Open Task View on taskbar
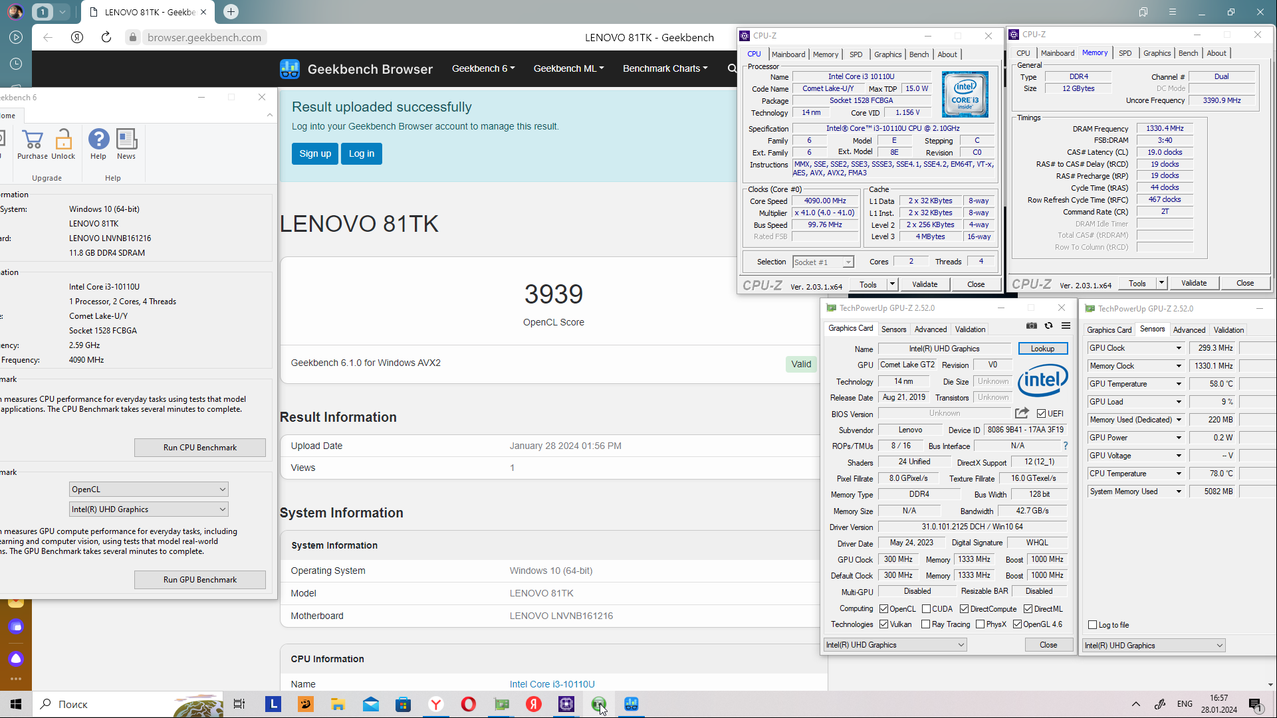1277x718 pixels. point(239,704)
